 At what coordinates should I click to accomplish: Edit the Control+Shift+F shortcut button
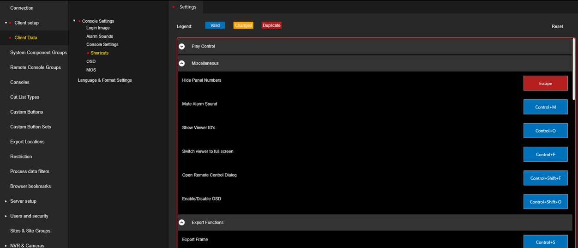545,178
